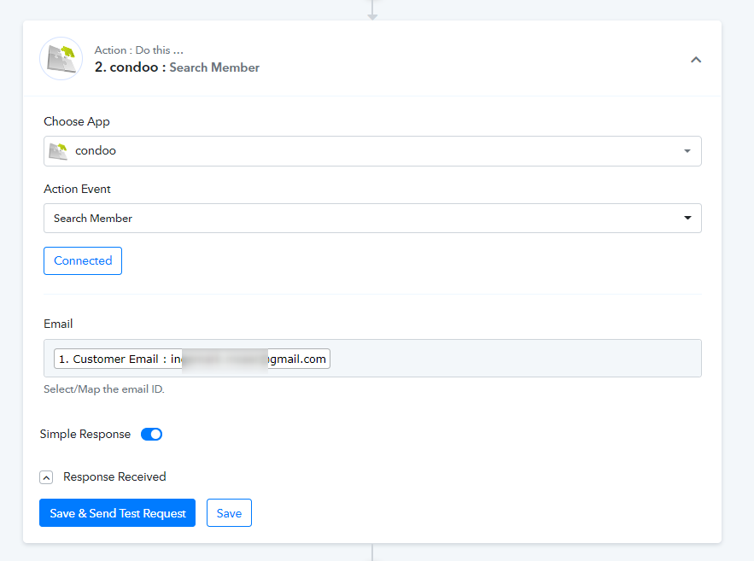Image resolution: width=754 pixels, height=561 pixels.
Task: Click Save & Send Test Request
Action: pos(118,513)
